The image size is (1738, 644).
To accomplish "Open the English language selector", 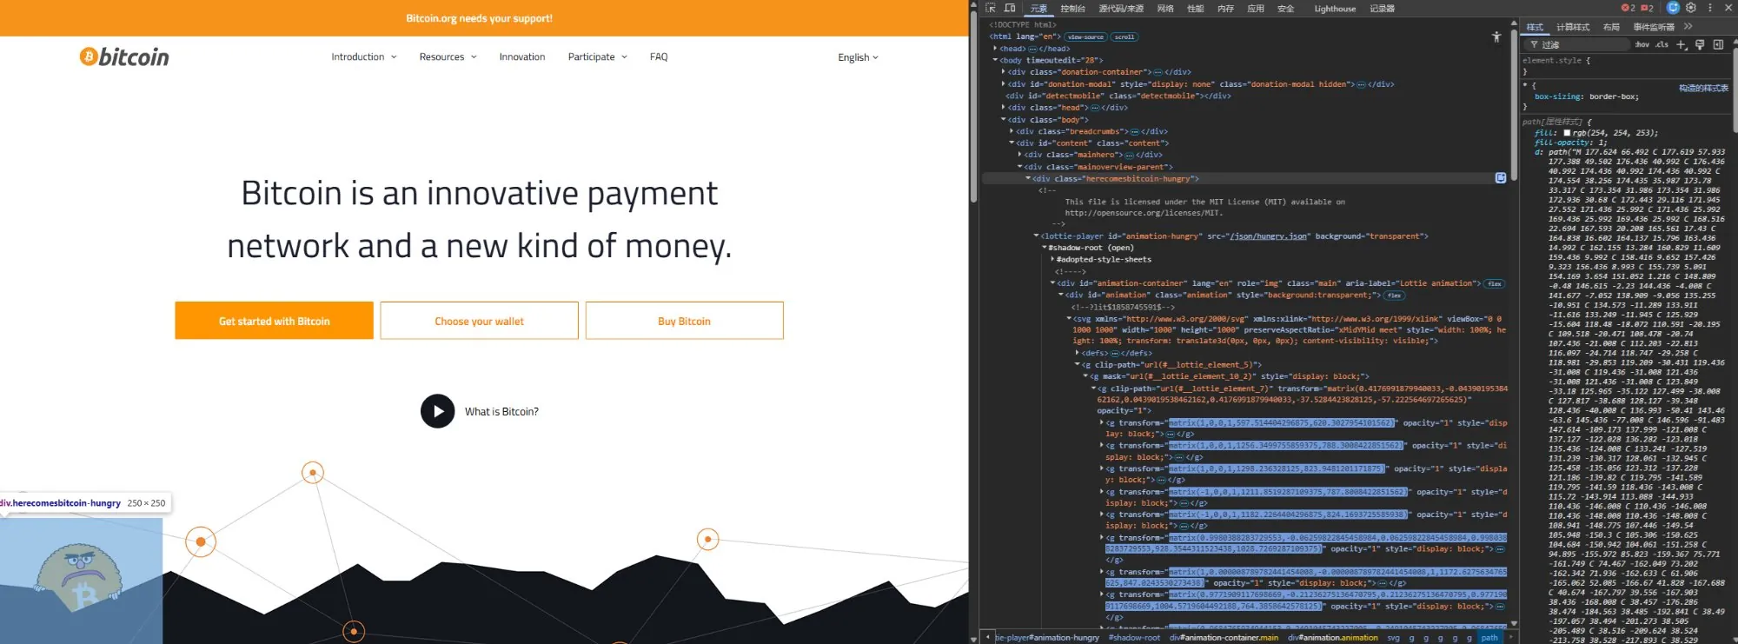I will (858, 57).
